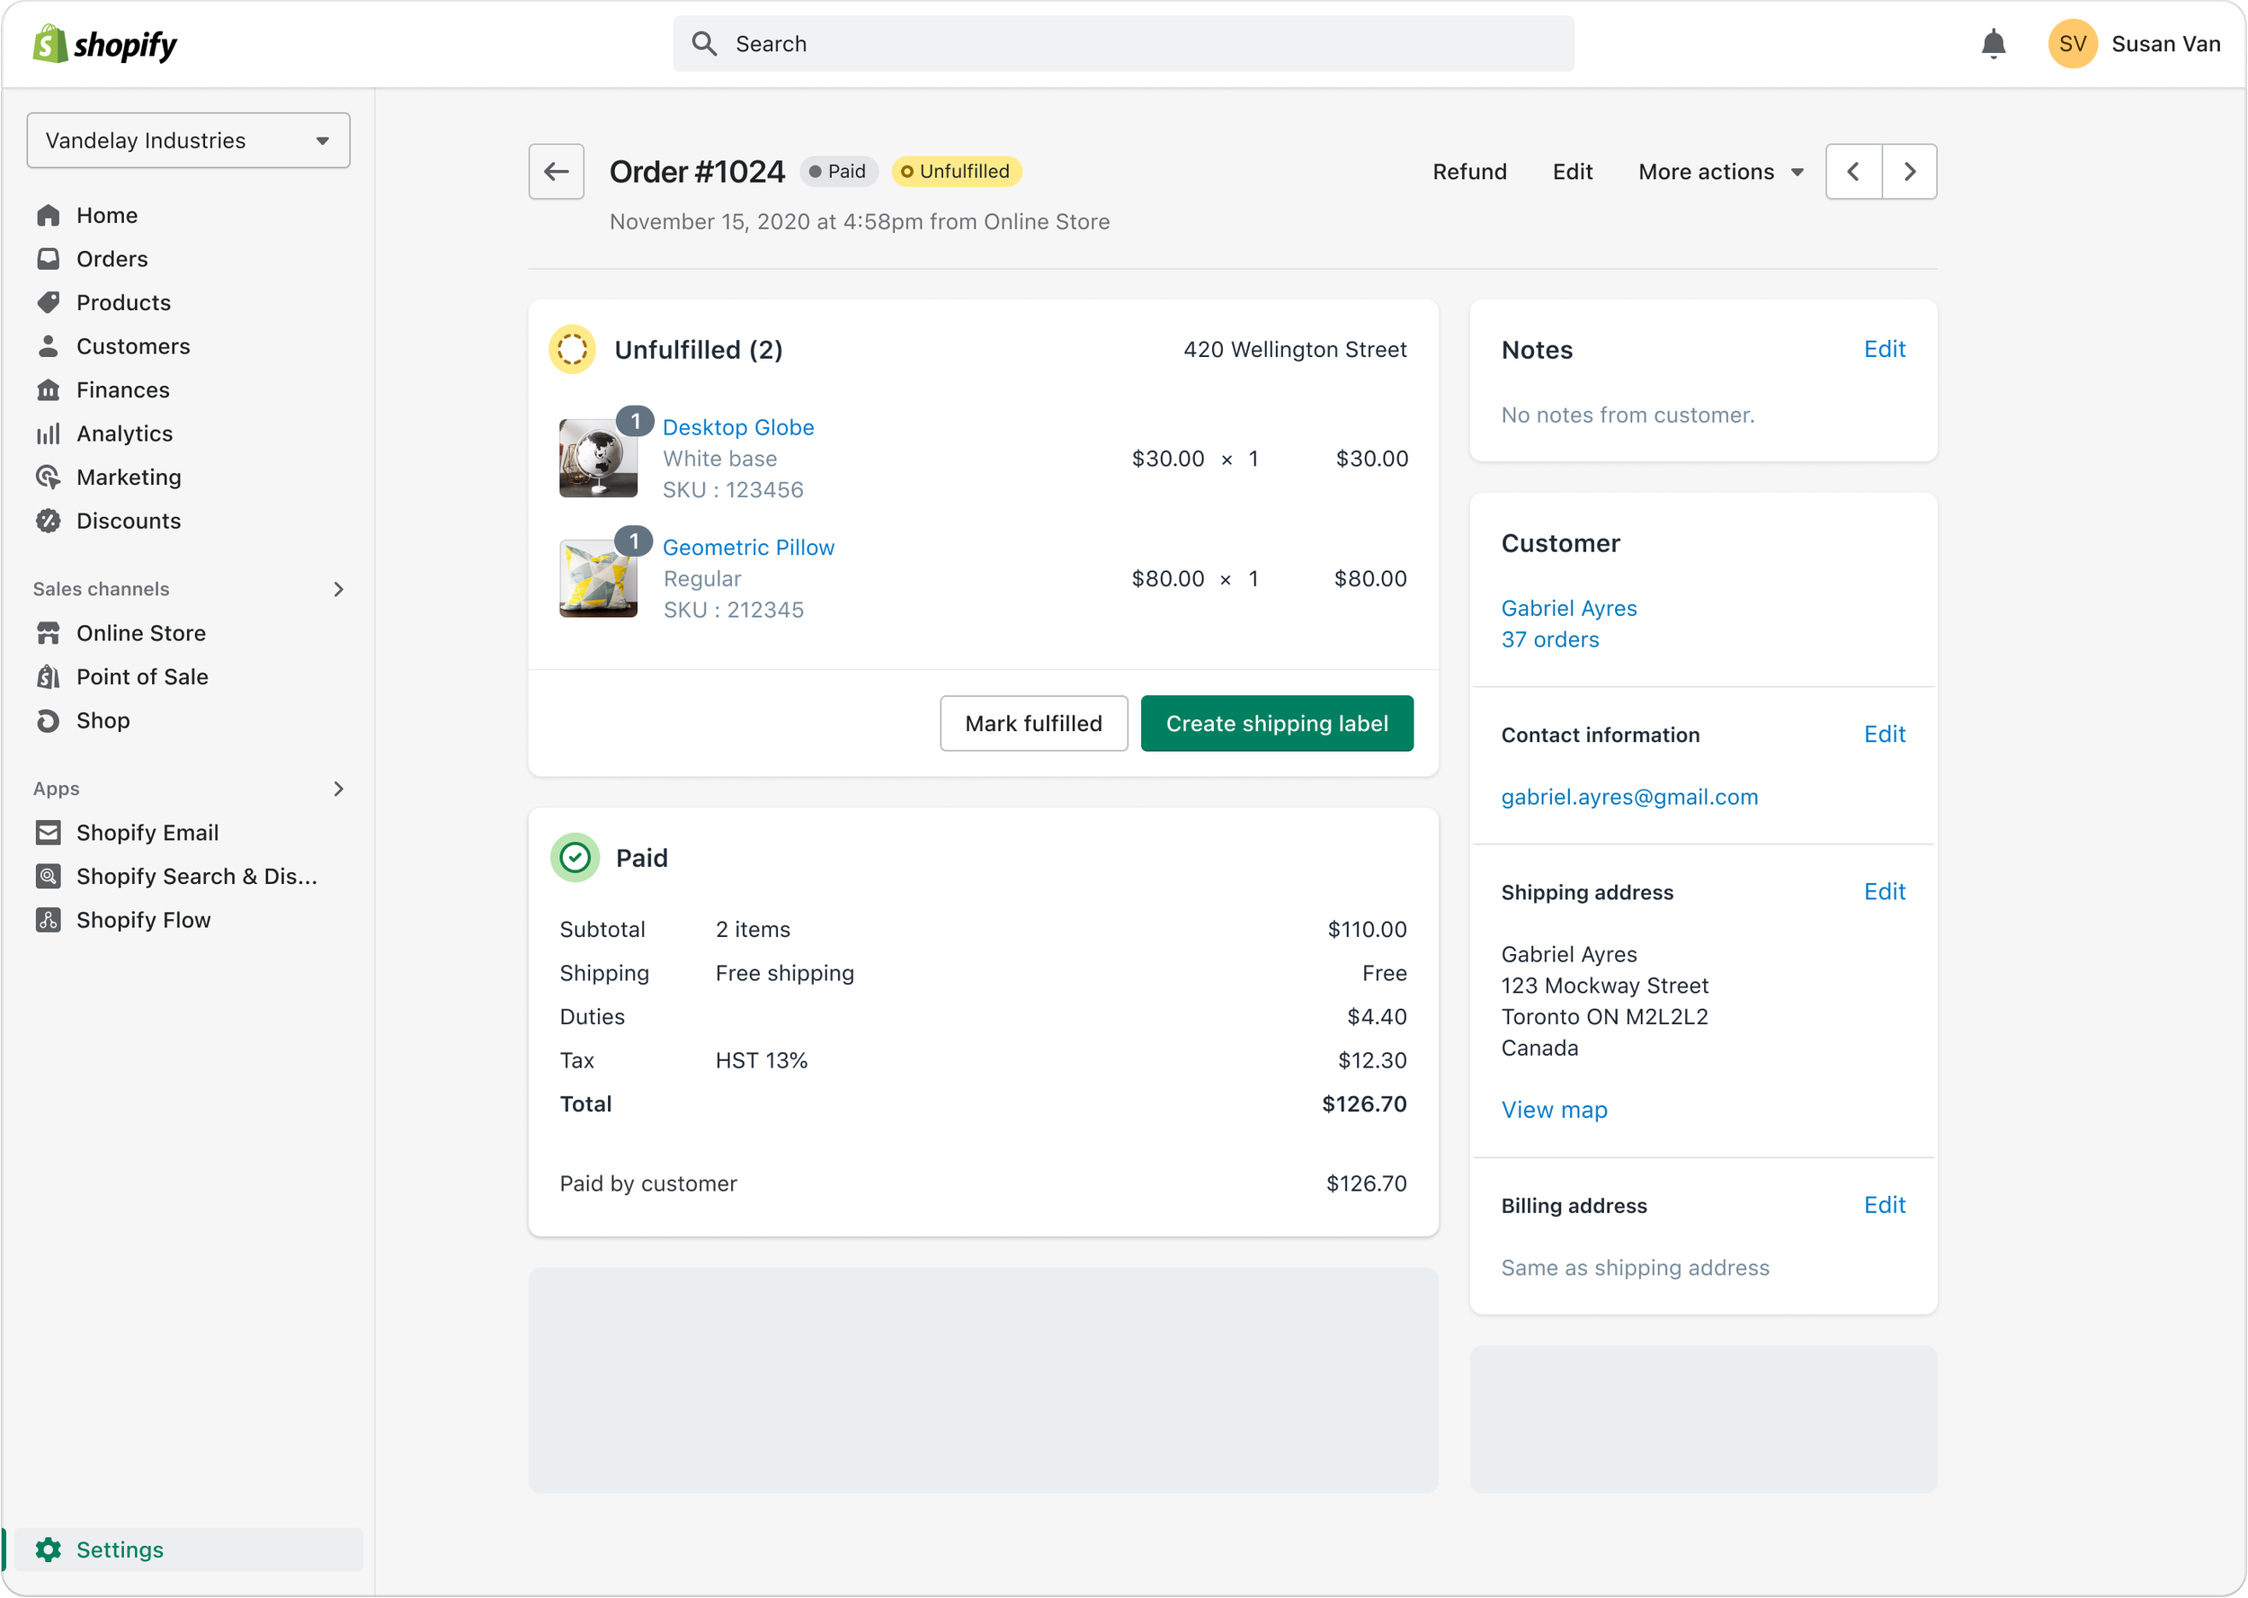The height and width of the screenshot is (1598, 2248).
Task: Go back using the left arrow button
Action: (556, 171)
